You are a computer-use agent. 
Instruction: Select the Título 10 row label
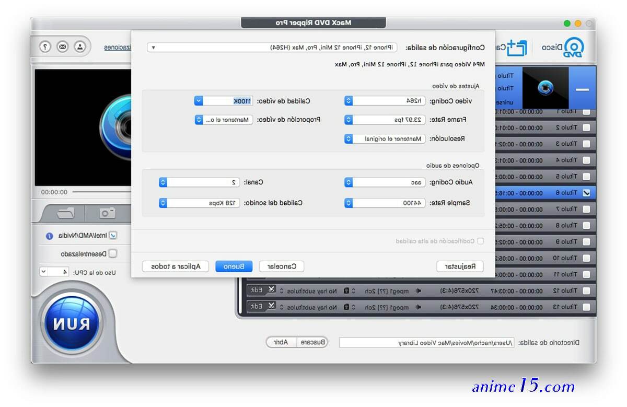564,258
